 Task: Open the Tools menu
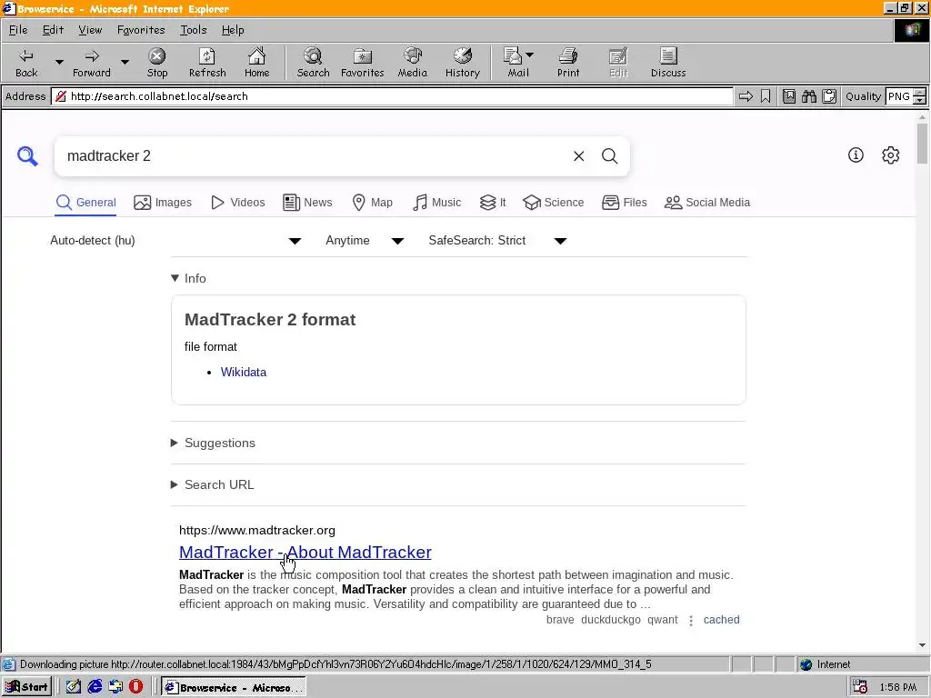pyautogui.click(x=194, y=30)
